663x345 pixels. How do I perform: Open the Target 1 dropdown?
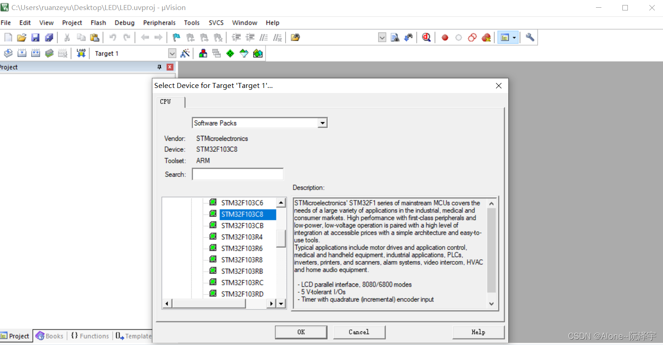pos(172,53)
